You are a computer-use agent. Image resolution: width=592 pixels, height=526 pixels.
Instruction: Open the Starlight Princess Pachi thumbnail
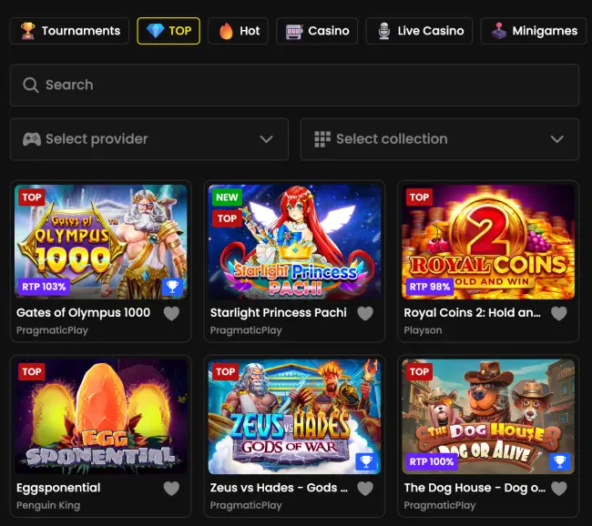(294, 242)
